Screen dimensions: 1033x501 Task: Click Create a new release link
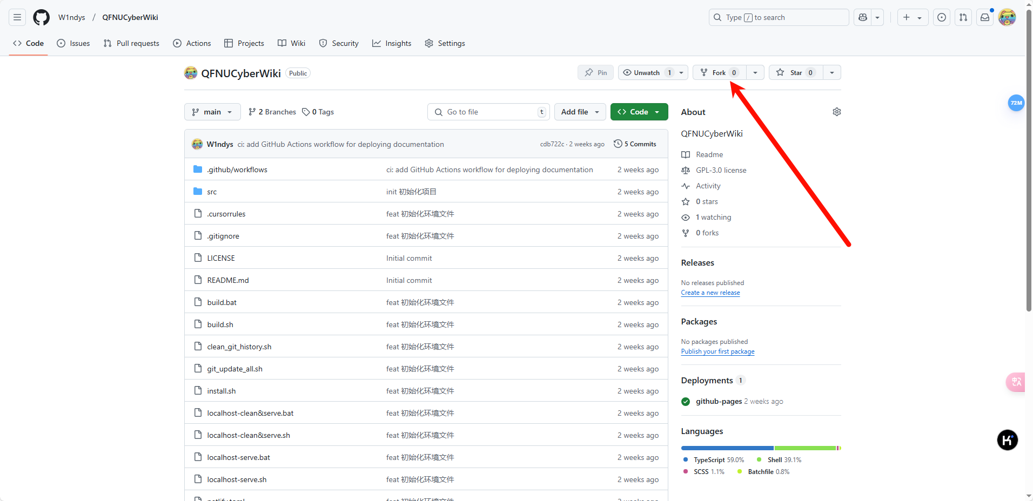tap(710, 293)
